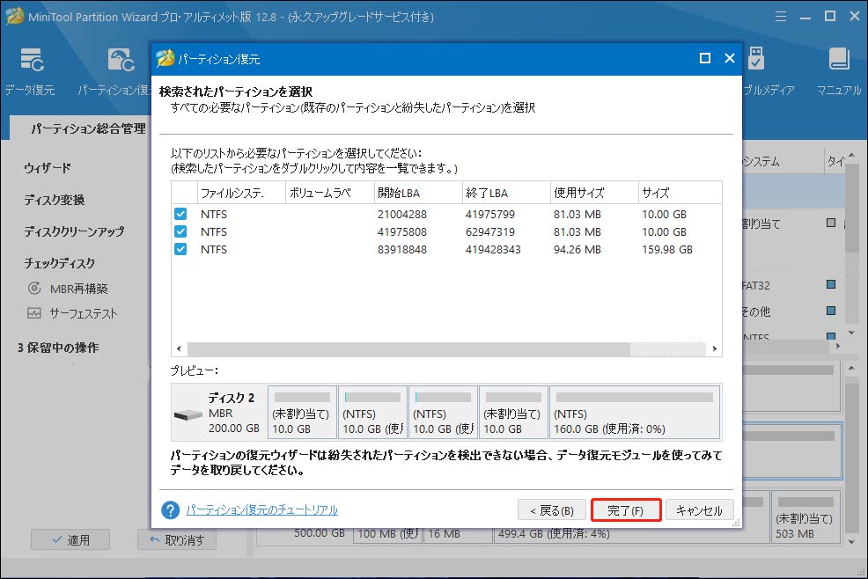Click the 完了(F) finish button

pos(626,510)
